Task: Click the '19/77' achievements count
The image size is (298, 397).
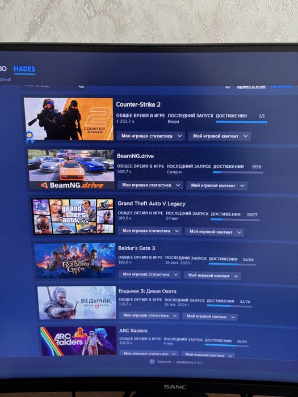Action: 252,215
